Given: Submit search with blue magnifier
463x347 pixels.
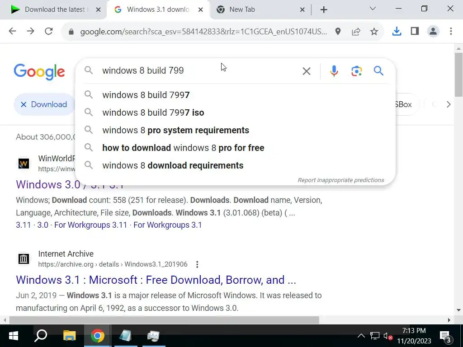Looking at the screenshot, I should coord(378,71).
